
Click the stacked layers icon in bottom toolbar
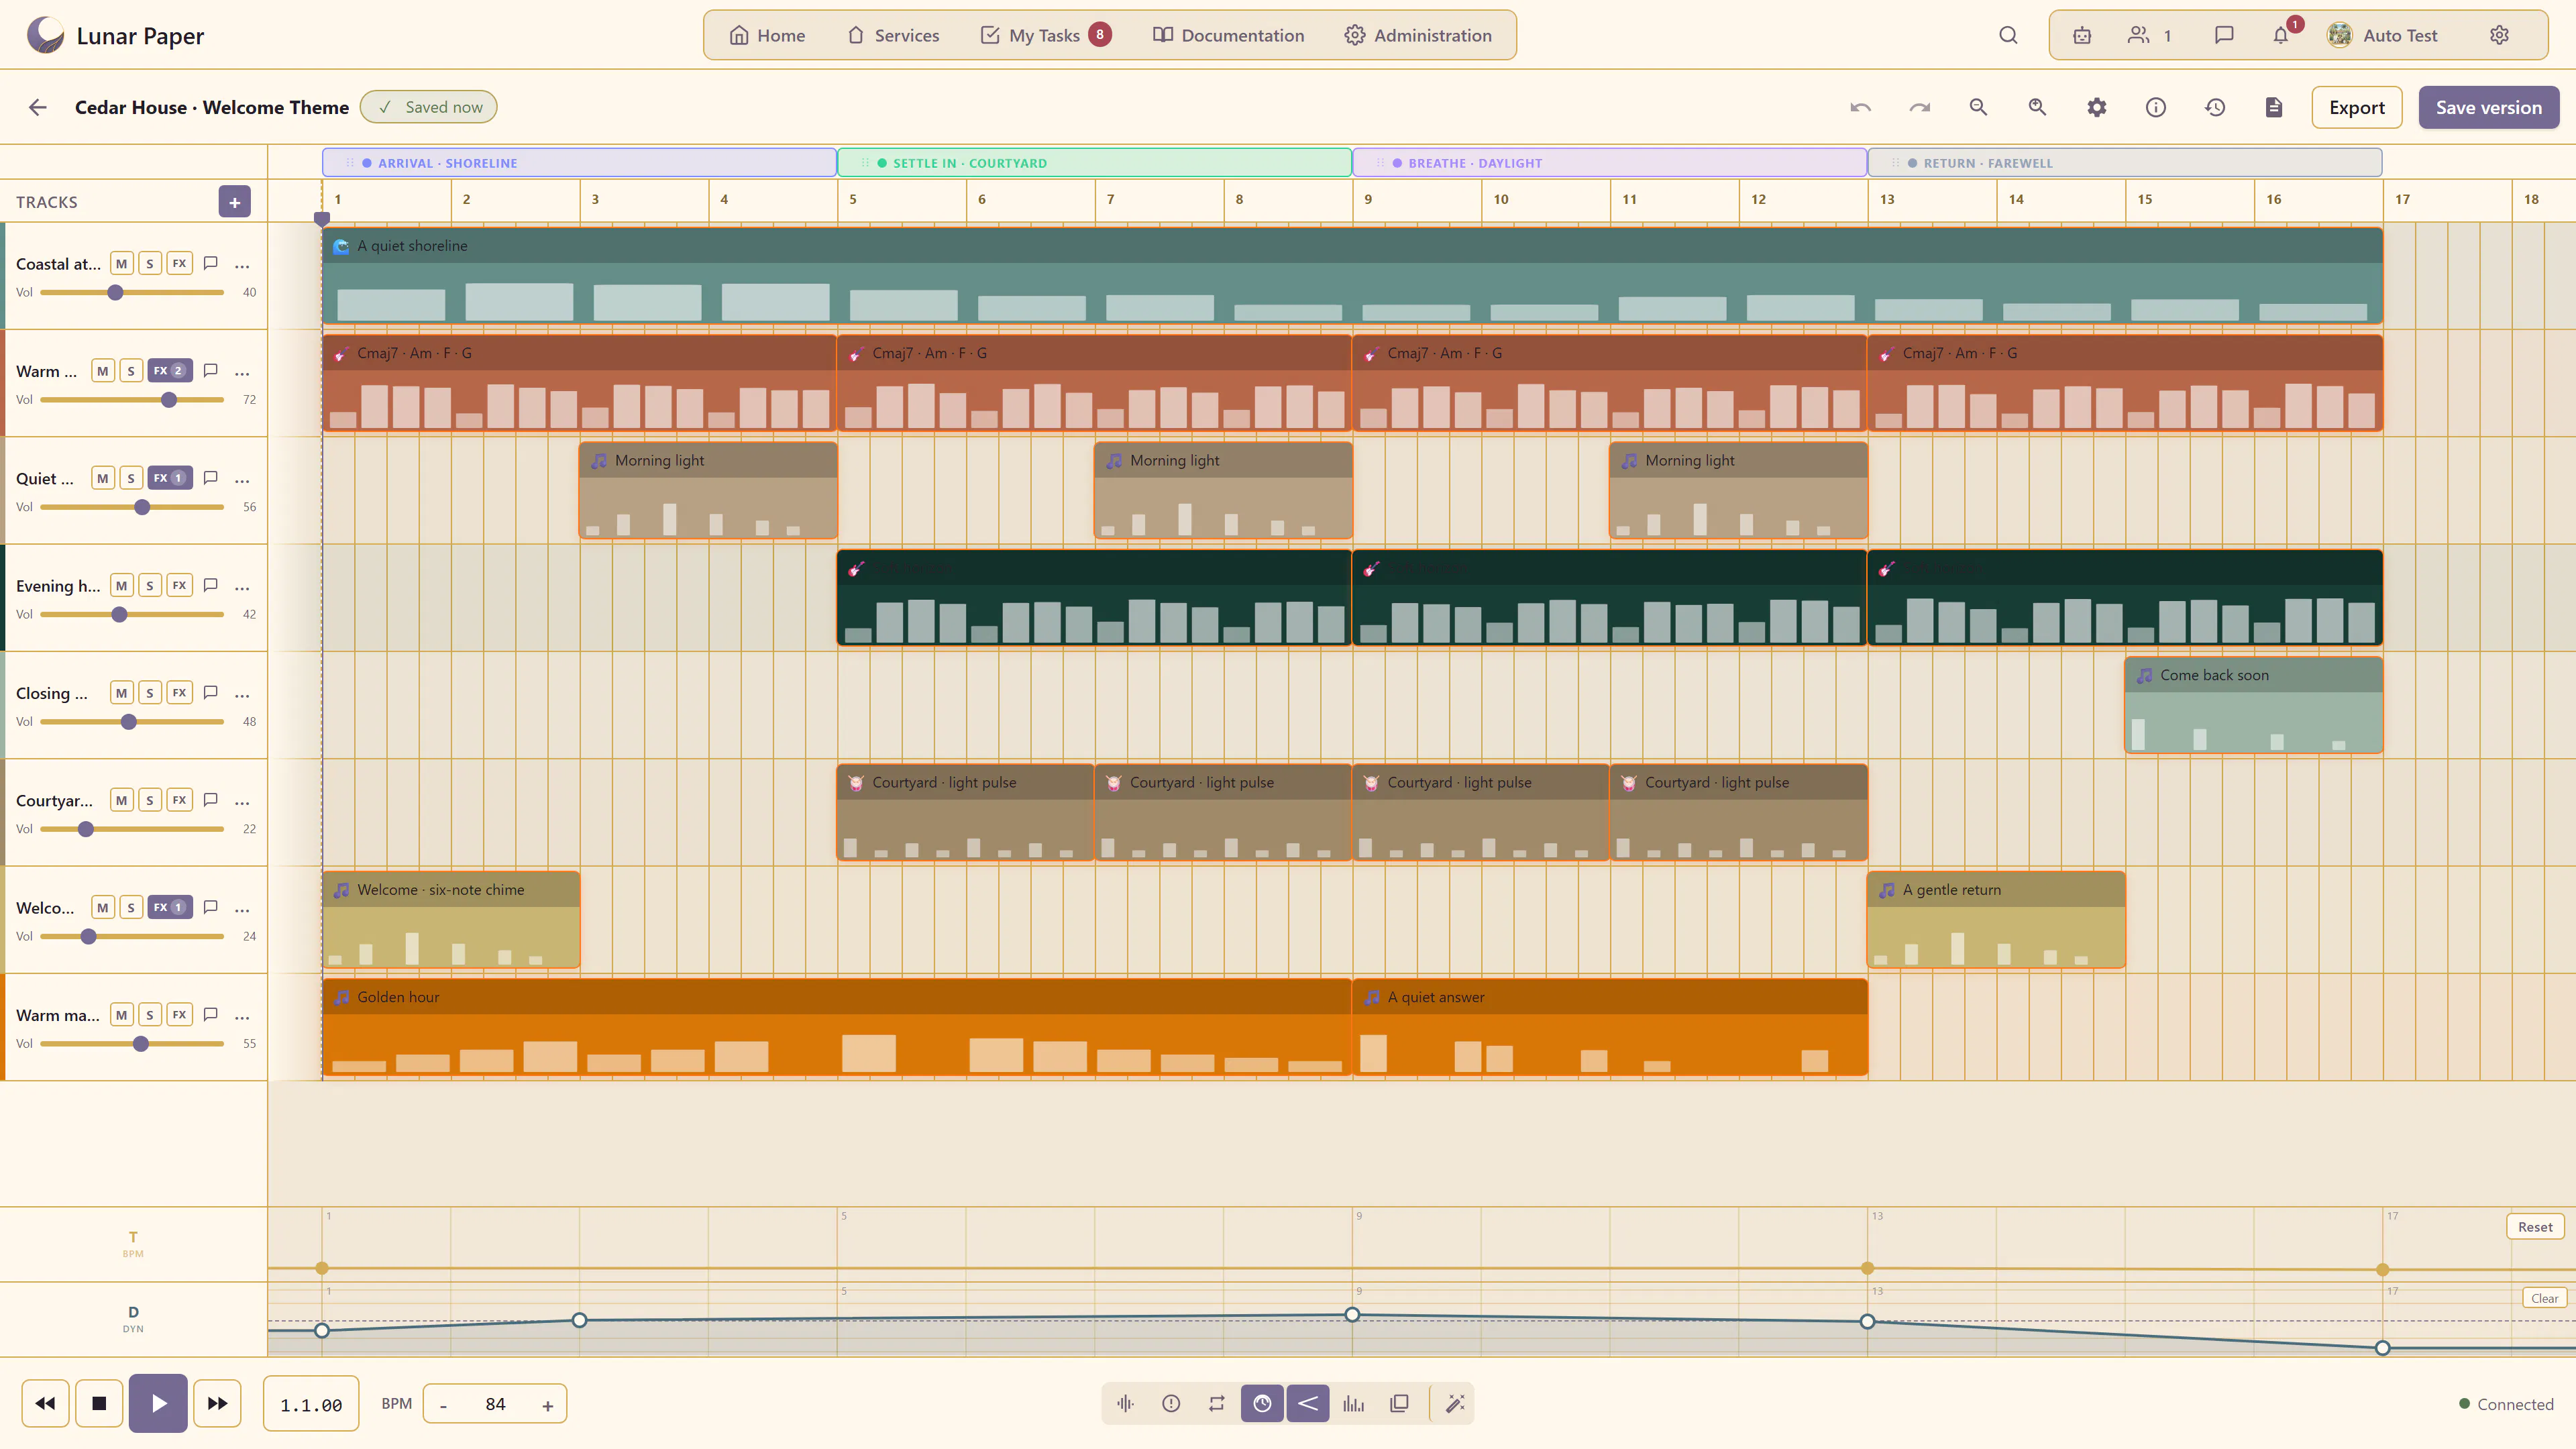click(x=1400, y=1403)
